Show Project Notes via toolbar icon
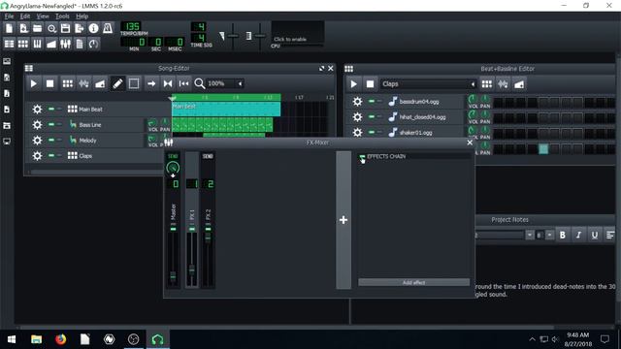Image resolution: width=621 pixels, height=349 pixels. click(x=80, y=44)
